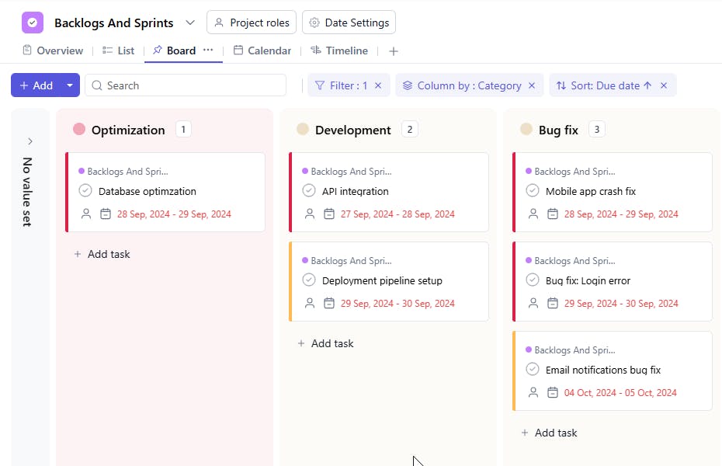This screenshot has height=466, width=722.
Task: Click the plus icon to add a view
Action: click(394, 51)
